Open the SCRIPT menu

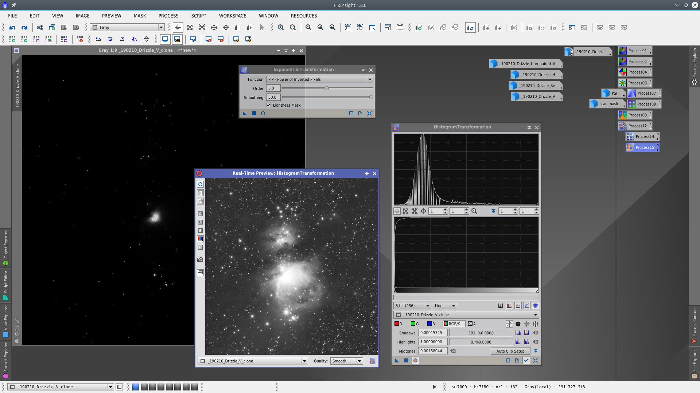(x=198, y=16)
